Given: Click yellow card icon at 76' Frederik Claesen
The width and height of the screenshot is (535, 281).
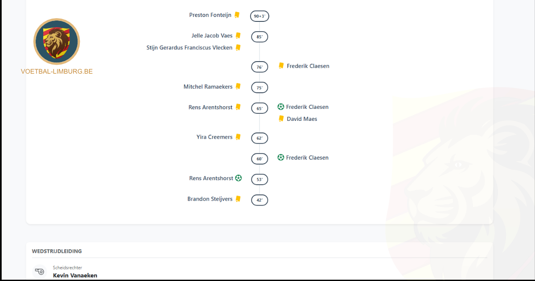Looking at the screenshot, I should point(281,66).
